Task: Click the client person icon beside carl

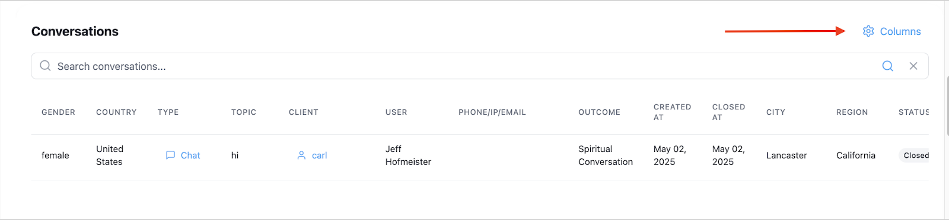Action: click(x=301, y=156)
